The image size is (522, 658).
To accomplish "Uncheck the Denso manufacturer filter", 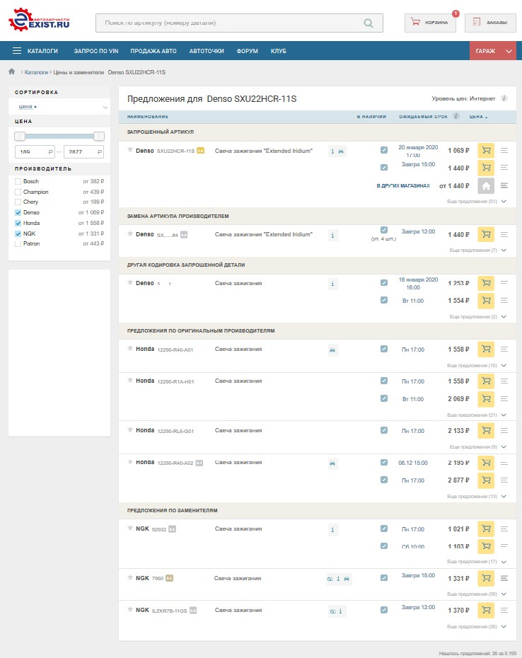I will click(18, 212).
